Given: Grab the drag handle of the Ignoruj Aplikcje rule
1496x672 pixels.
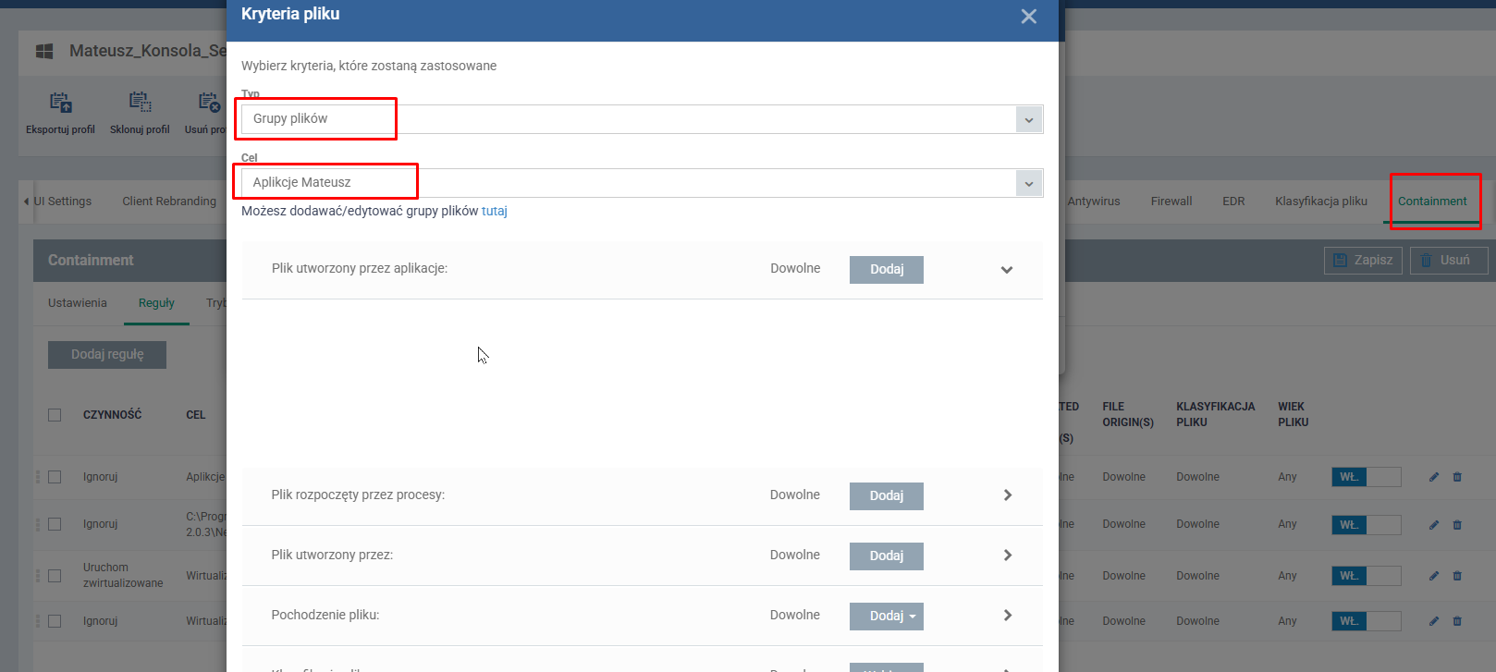Looking at the screenshot, I should pyautogui.click(x=38, y=477).
